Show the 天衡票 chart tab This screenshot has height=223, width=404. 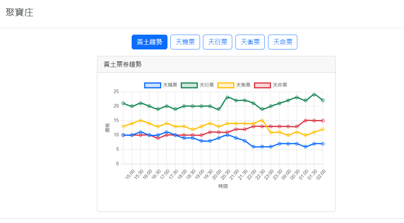pyautogui.click(x=250, y=42)
